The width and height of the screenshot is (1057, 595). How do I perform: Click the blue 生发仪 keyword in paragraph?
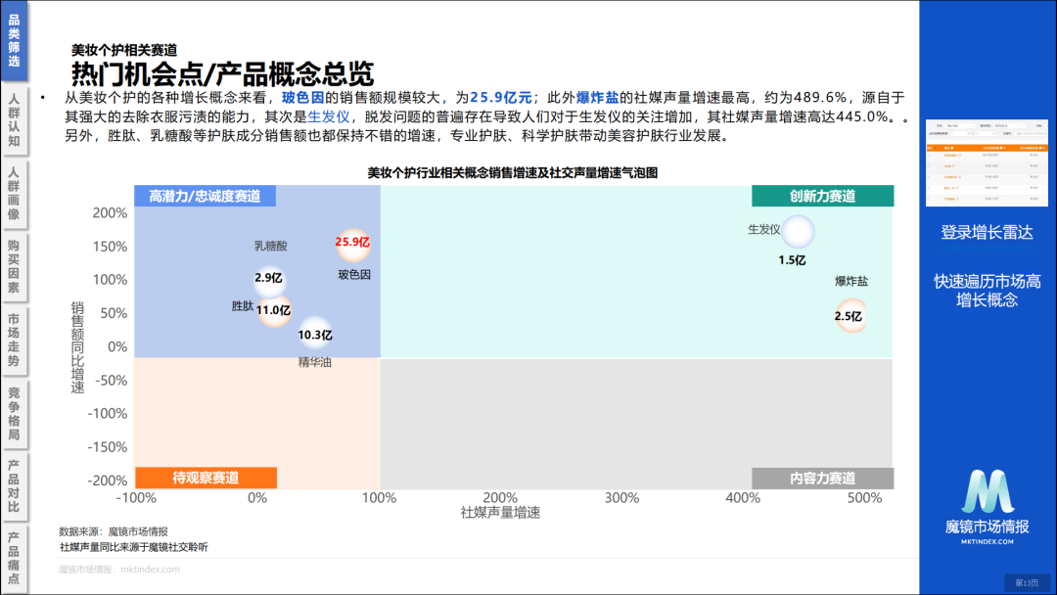tap(328, 116)
